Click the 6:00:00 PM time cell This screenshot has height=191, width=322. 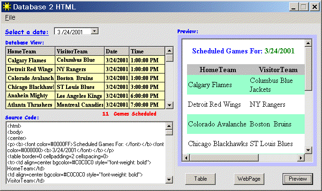coord(147,95)
